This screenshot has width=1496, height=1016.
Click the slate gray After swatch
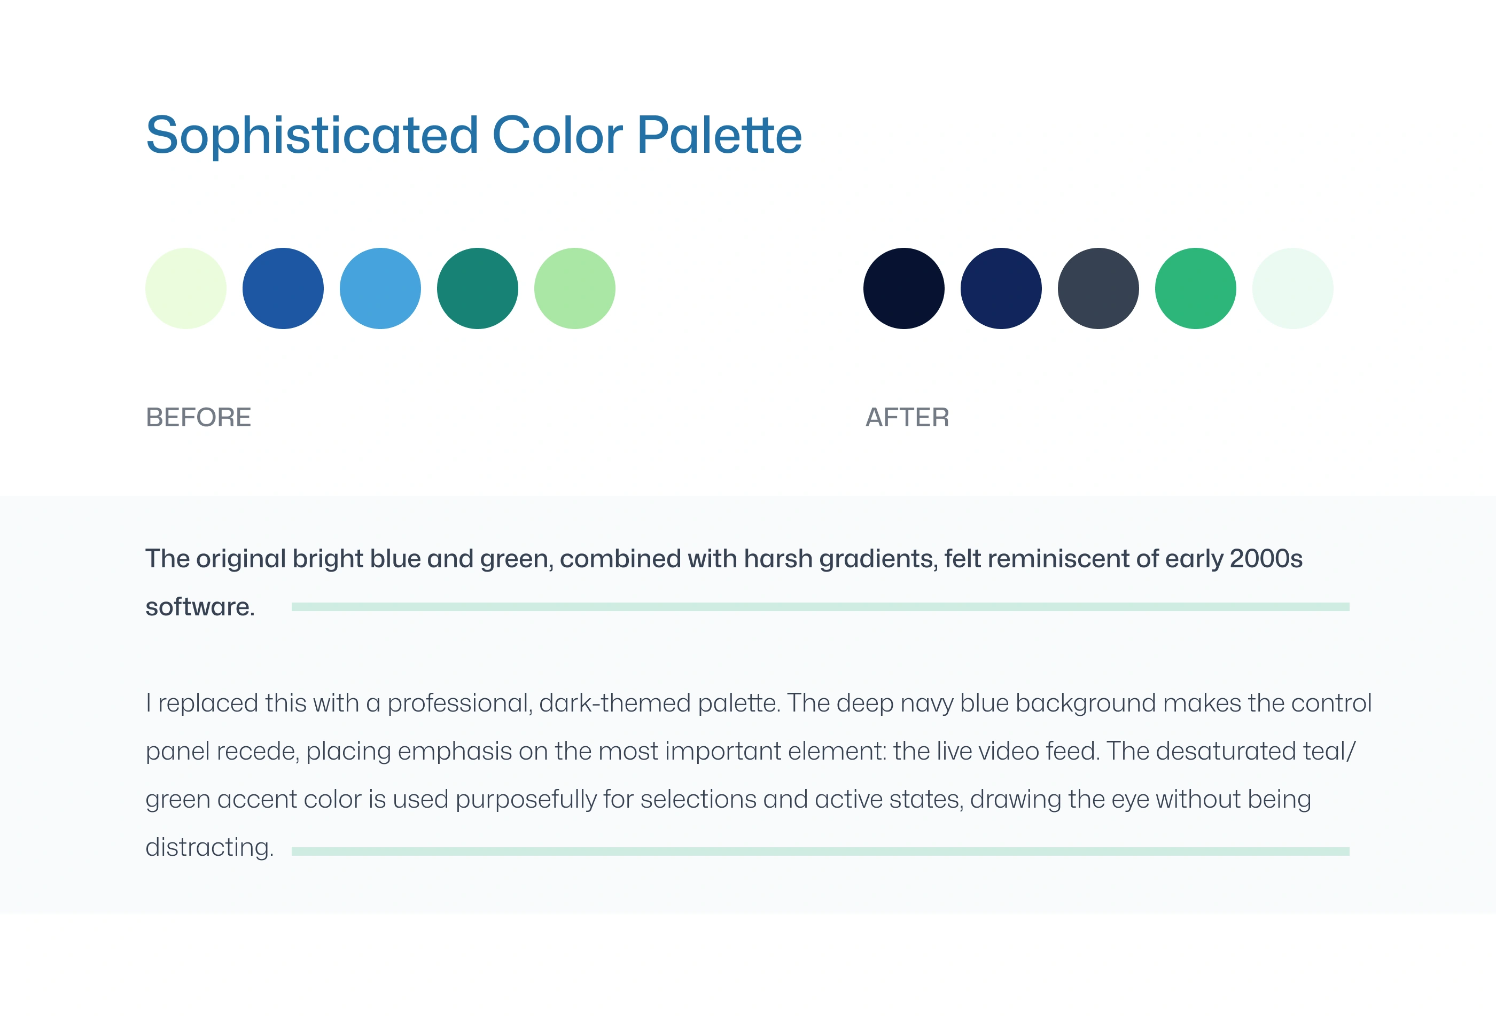click(x=1097, y=288)
